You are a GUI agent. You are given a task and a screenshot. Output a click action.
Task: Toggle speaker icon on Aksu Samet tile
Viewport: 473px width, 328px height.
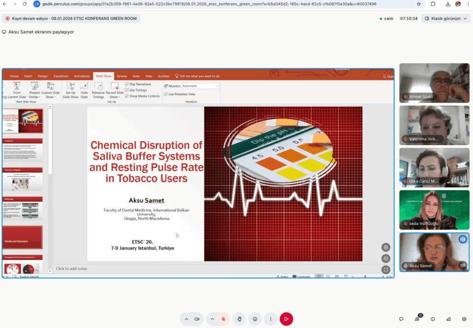click(x=462, y=265)
